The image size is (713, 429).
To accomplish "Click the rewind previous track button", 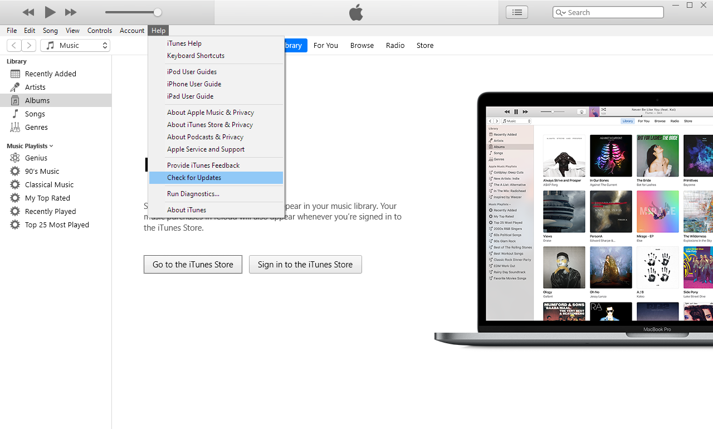I will tap(28, 12).
